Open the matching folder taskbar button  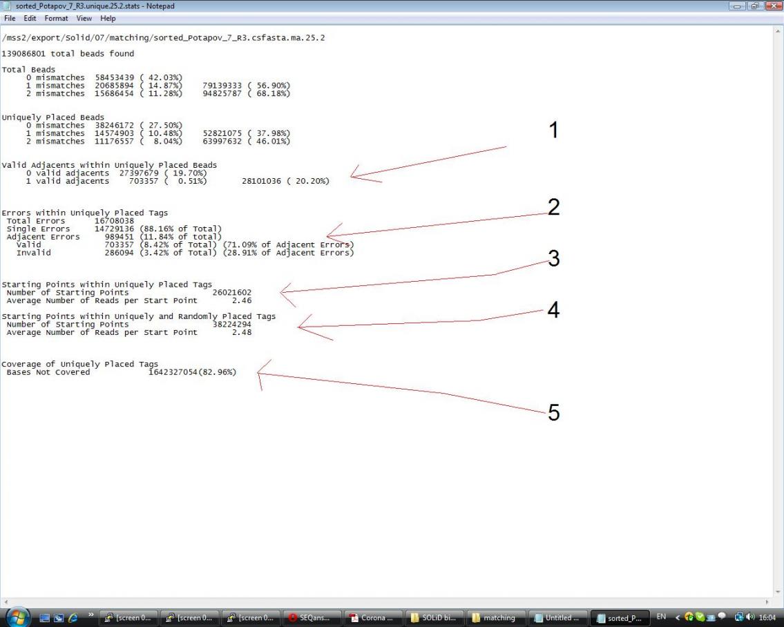click(x=496, y=618)
